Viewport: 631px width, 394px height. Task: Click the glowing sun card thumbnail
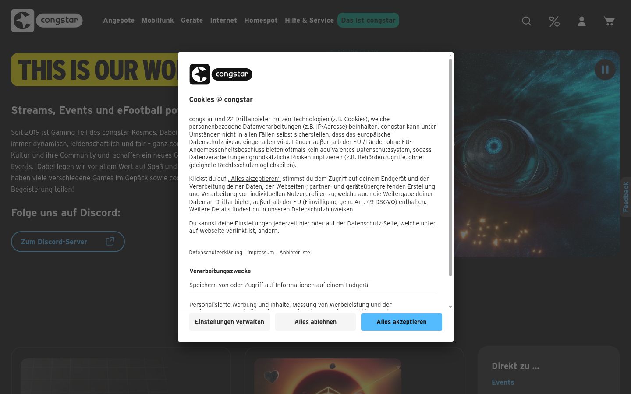(x=328, y=376)
